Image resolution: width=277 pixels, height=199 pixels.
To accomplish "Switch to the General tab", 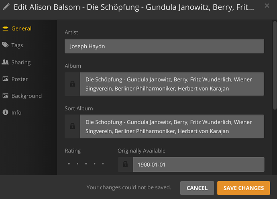I will (21, 28).
